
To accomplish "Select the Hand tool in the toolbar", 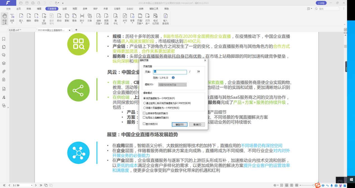I will coord(4,19).
